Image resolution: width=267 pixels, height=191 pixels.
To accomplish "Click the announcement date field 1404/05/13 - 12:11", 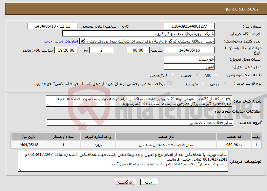I will [53, 26].
